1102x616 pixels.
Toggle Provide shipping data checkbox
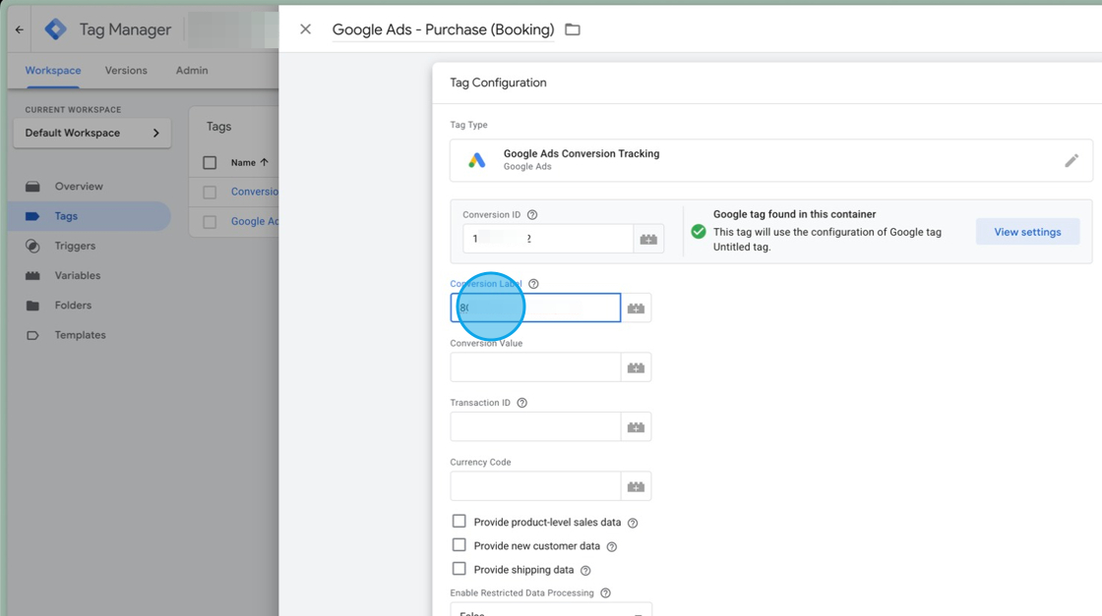(x=459, y=569)
